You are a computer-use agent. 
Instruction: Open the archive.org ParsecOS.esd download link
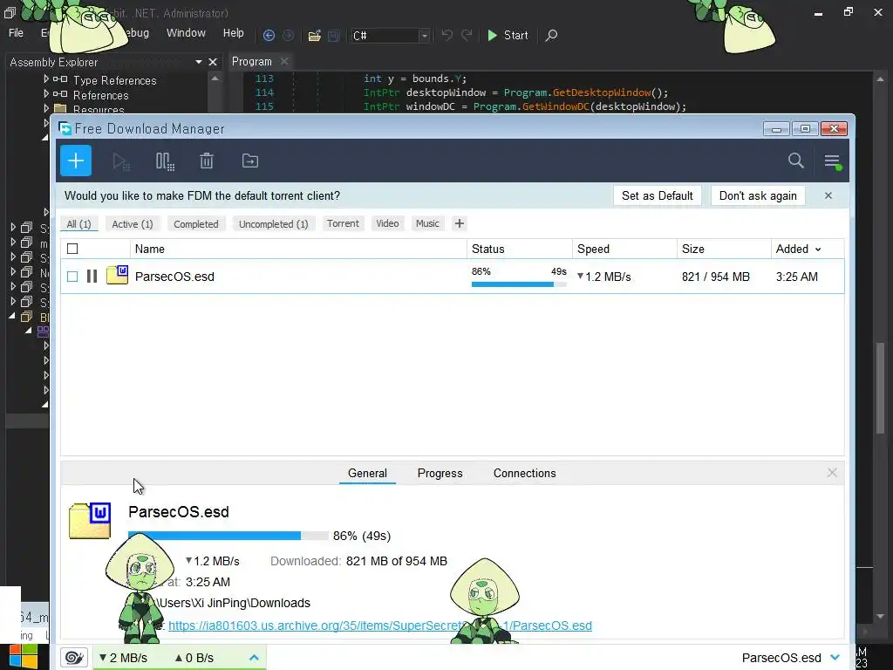click(380, 626)
